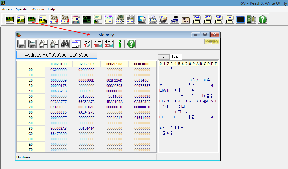Click the Memory window help question icon
The image size is (288, 169).
131,44
